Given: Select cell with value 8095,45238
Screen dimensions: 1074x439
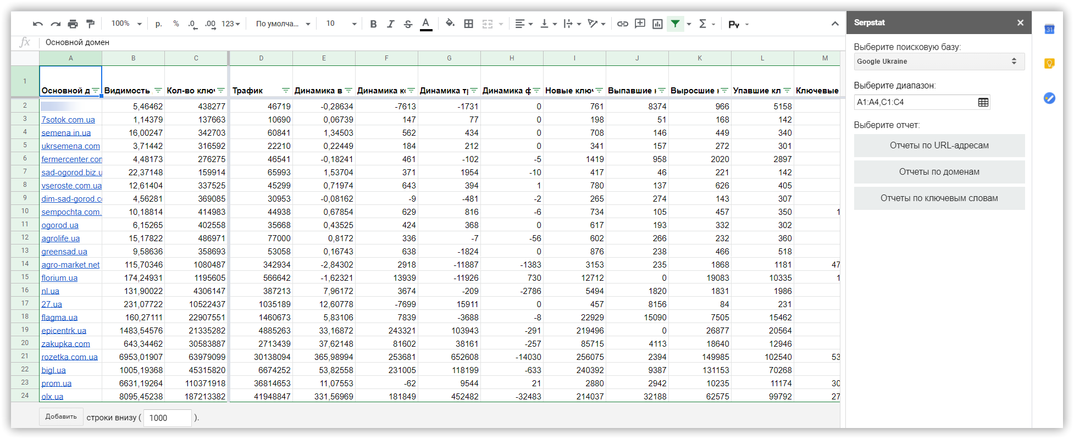Looking at the screenshot, I should pyautogui.click(x=134, y=396).
